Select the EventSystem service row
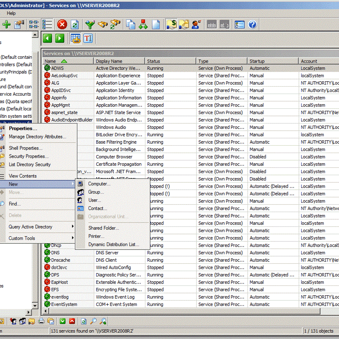This screenshot has width=339, height=339. click(x=191, y=304)
